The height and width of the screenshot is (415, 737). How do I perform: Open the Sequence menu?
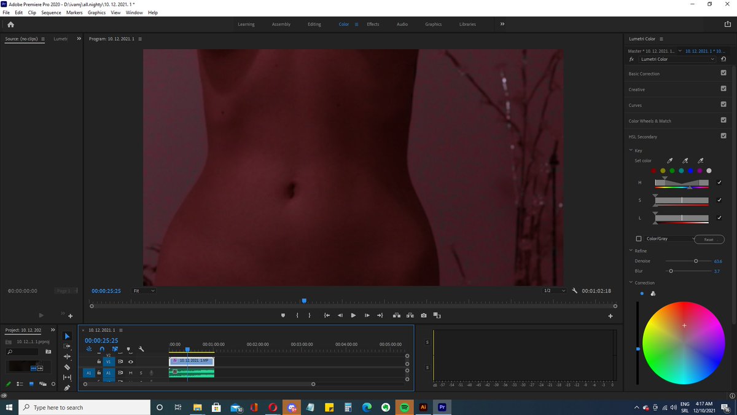51,12
